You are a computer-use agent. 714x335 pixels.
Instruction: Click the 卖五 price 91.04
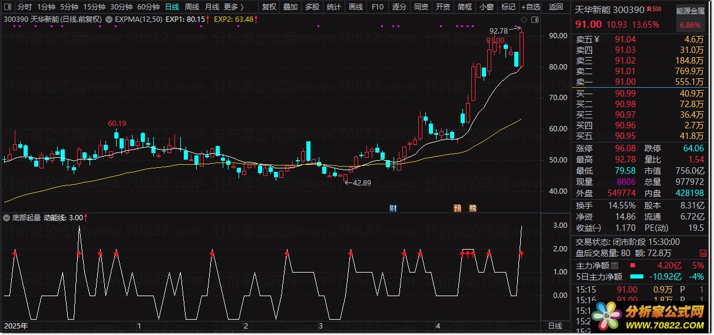626,39
